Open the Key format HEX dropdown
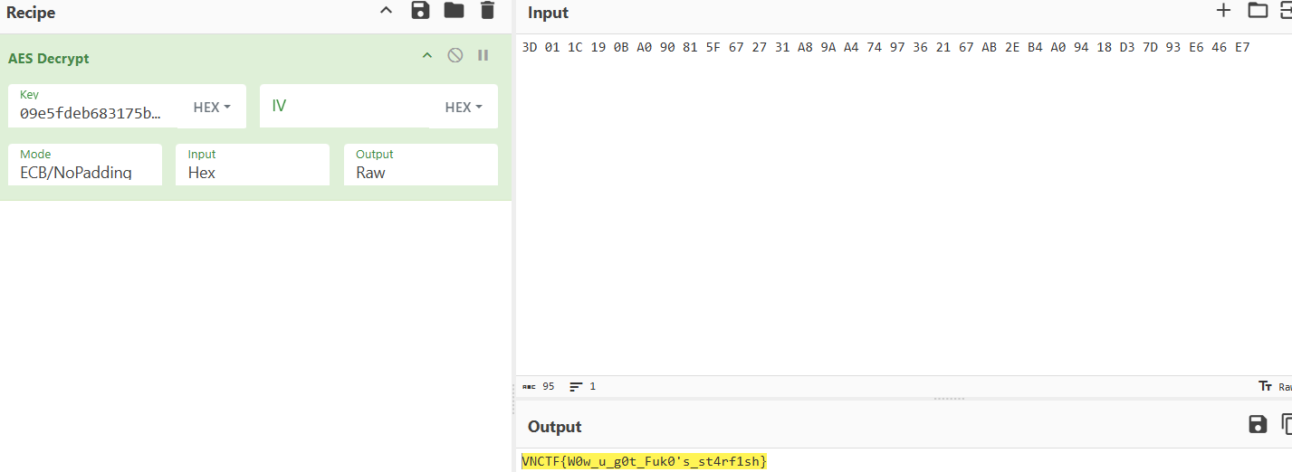Screen dimensions: 1292x472 (x=213, y=108)
